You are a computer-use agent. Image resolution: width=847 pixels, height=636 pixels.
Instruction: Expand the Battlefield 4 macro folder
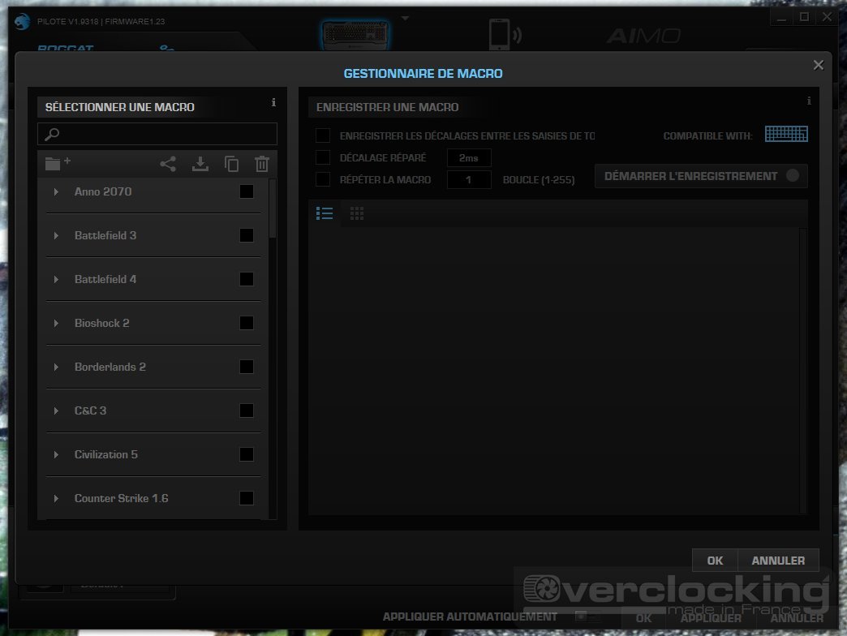coord(56,280)
